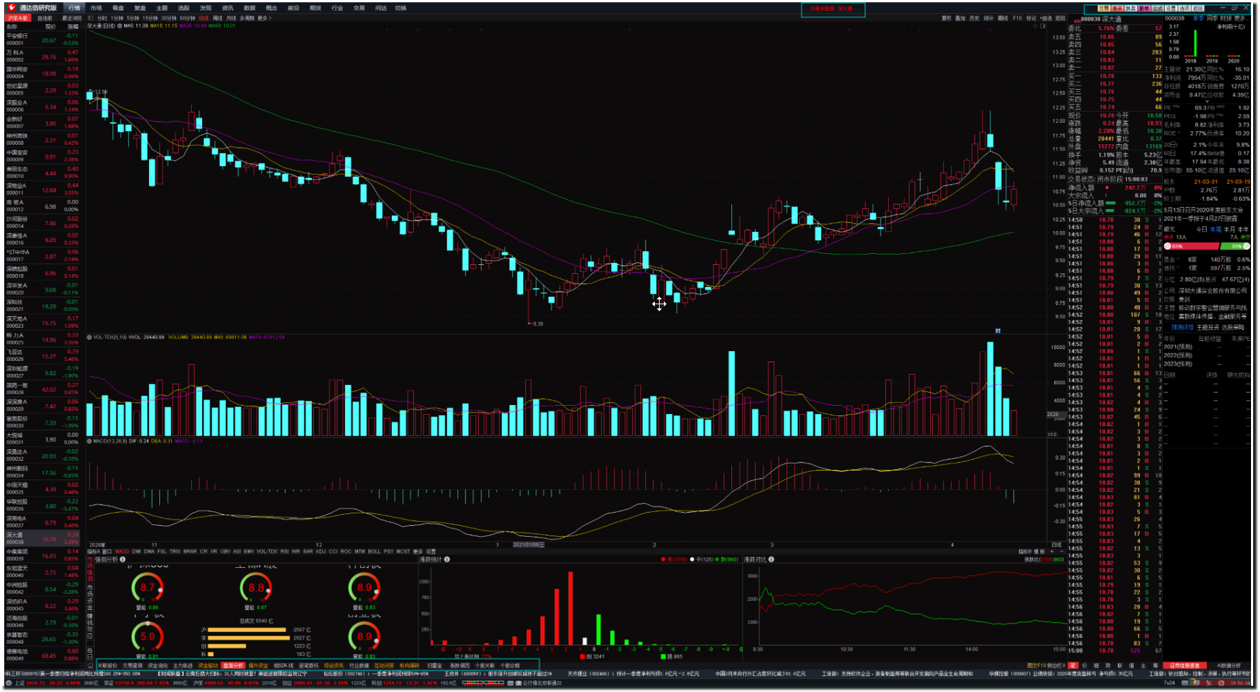Select the KDJ indicator
The width and height of the screenshot is (1260, 692).
coord(321,552)
